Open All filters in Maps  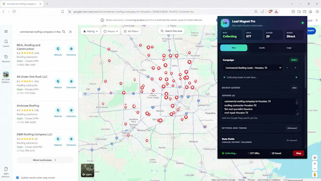coord(131,31)
